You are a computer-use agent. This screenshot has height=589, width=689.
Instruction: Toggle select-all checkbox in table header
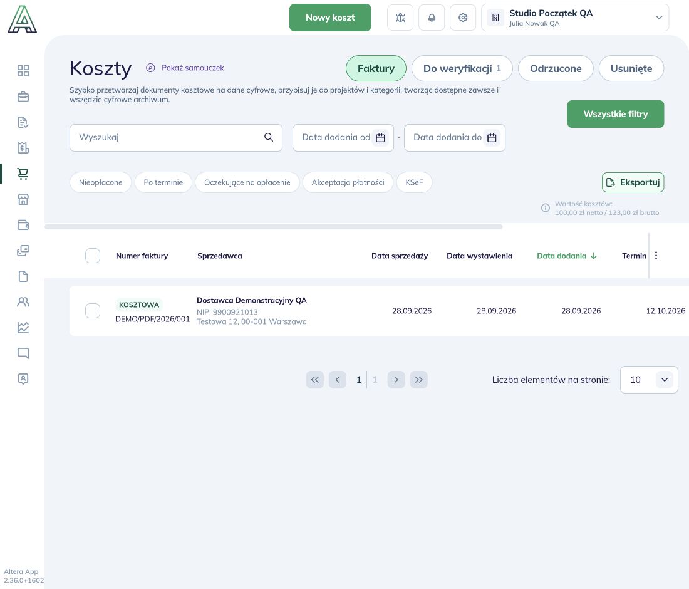point(93,256)
